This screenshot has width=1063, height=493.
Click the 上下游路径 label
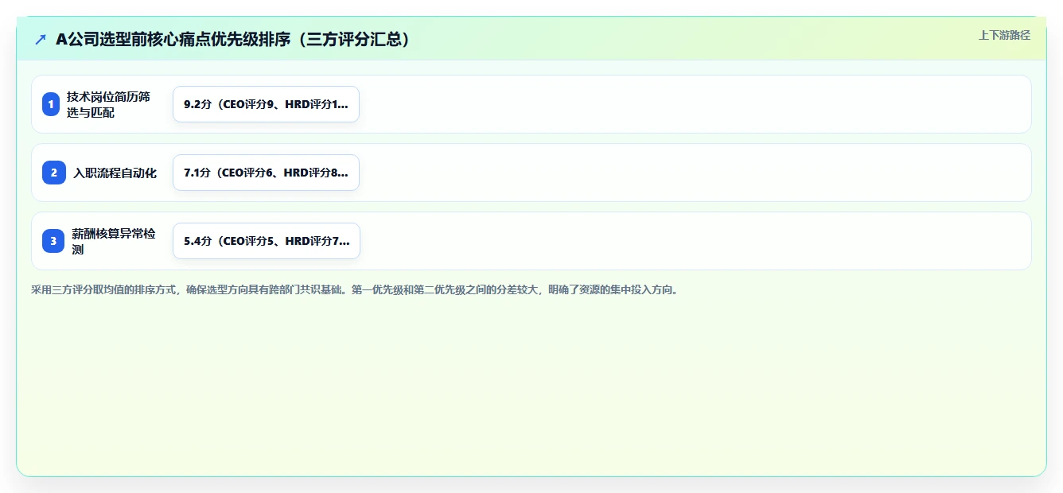coord(1004,35)
